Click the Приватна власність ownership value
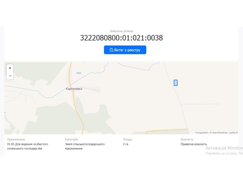The image size is (243, 182). pos(194,144)
